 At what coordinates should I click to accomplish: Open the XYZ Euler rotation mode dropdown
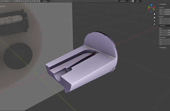tap(164, 26)
